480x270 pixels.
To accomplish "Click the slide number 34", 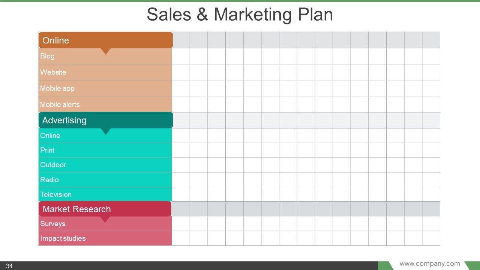I will pyautogui.click(x=9, y=266).
